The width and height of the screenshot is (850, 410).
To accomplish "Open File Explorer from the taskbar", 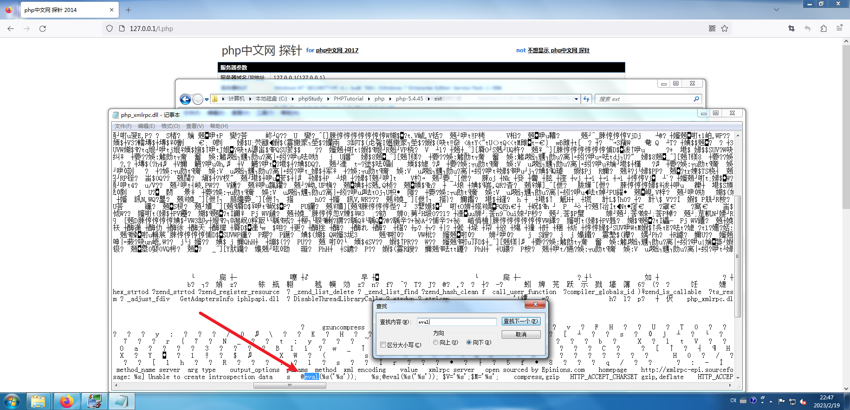I will pyautogui.click(x=38, y=402).
